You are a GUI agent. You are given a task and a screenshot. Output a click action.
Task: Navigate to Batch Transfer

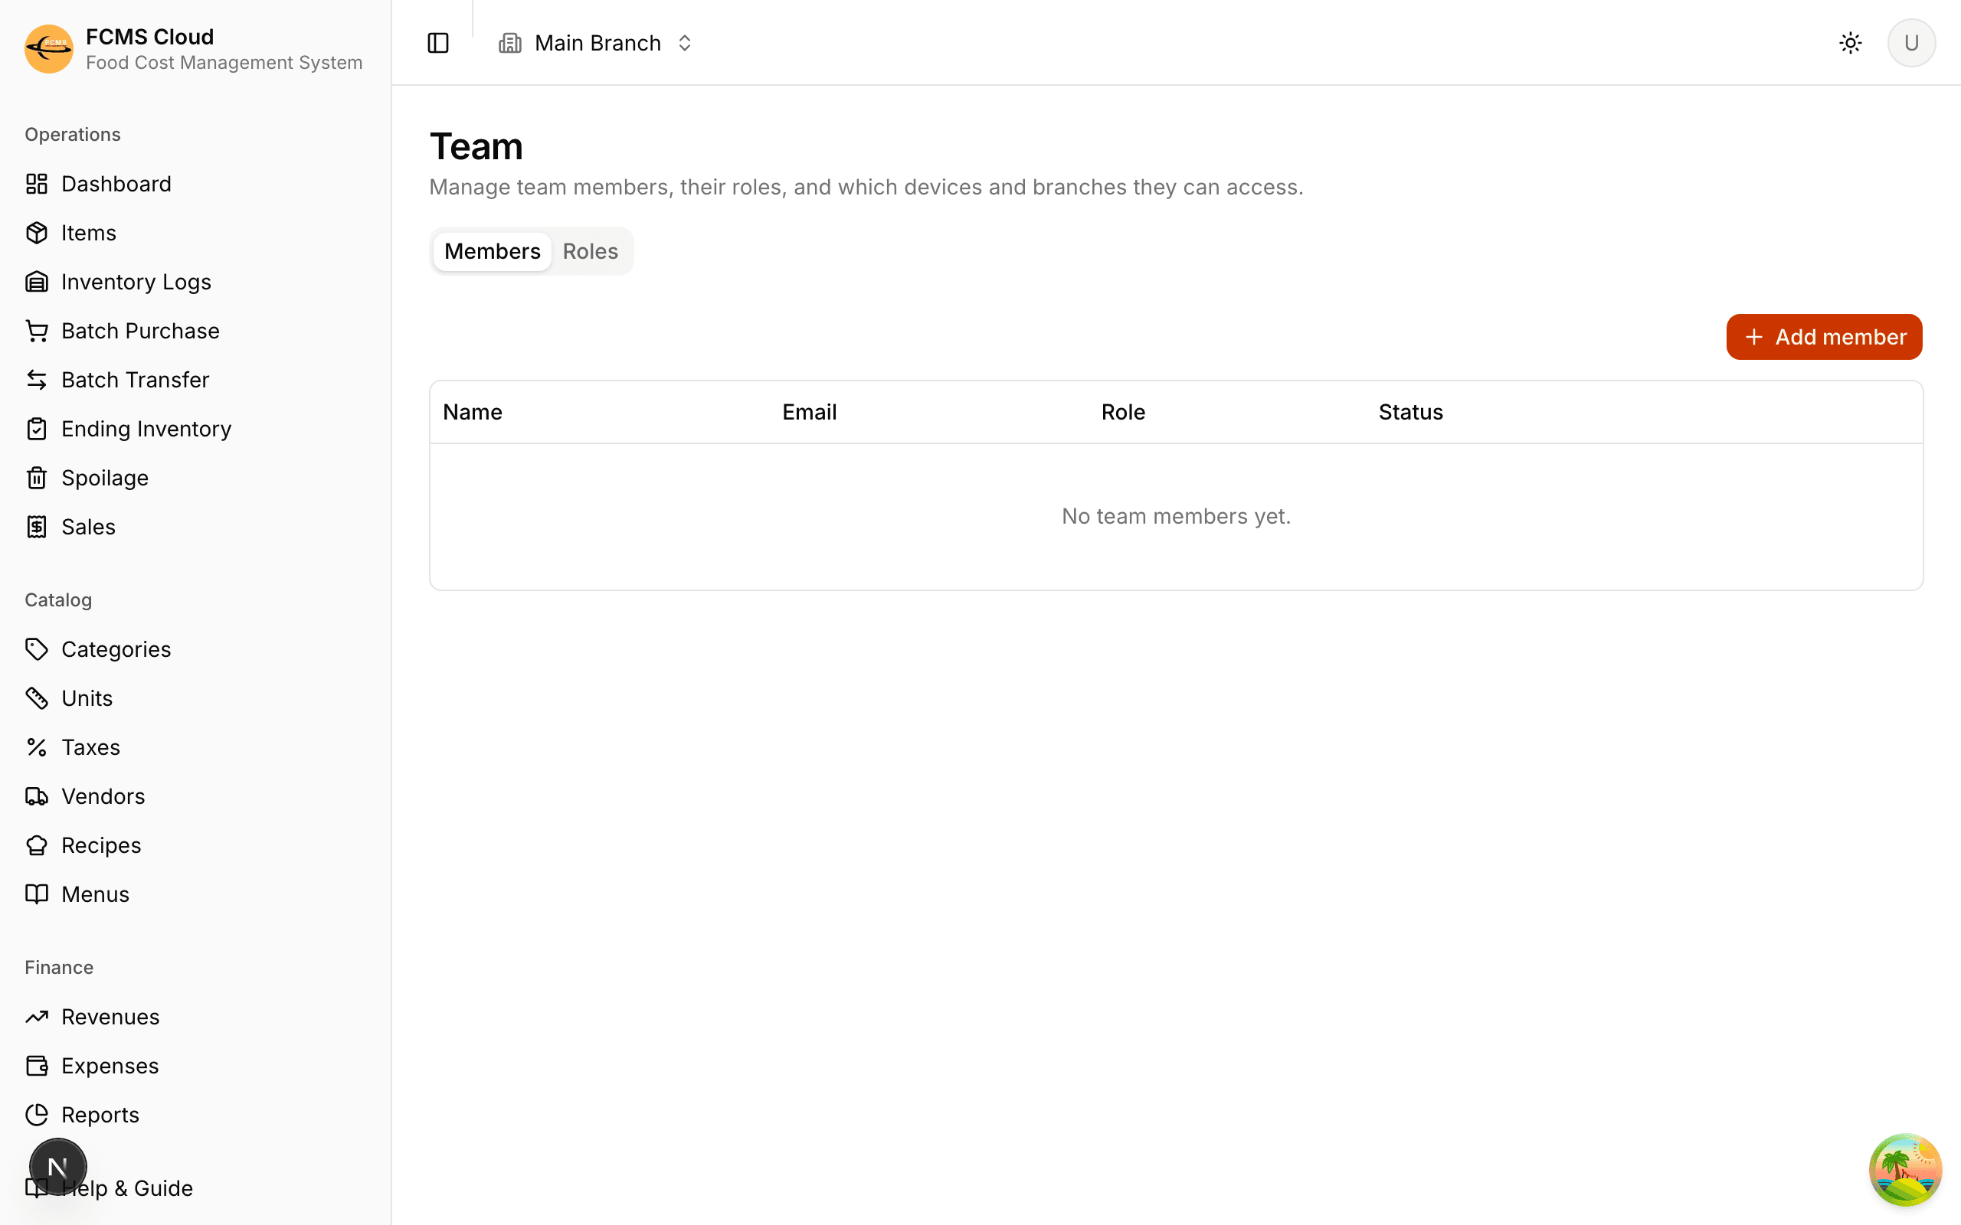point(195,380)
